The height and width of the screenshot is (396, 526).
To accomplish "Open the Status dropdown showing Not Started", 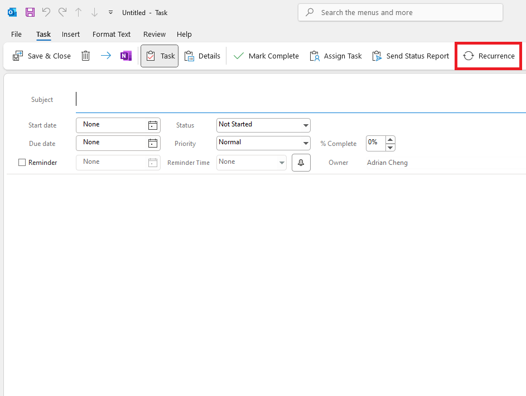I will pos(263,125).
